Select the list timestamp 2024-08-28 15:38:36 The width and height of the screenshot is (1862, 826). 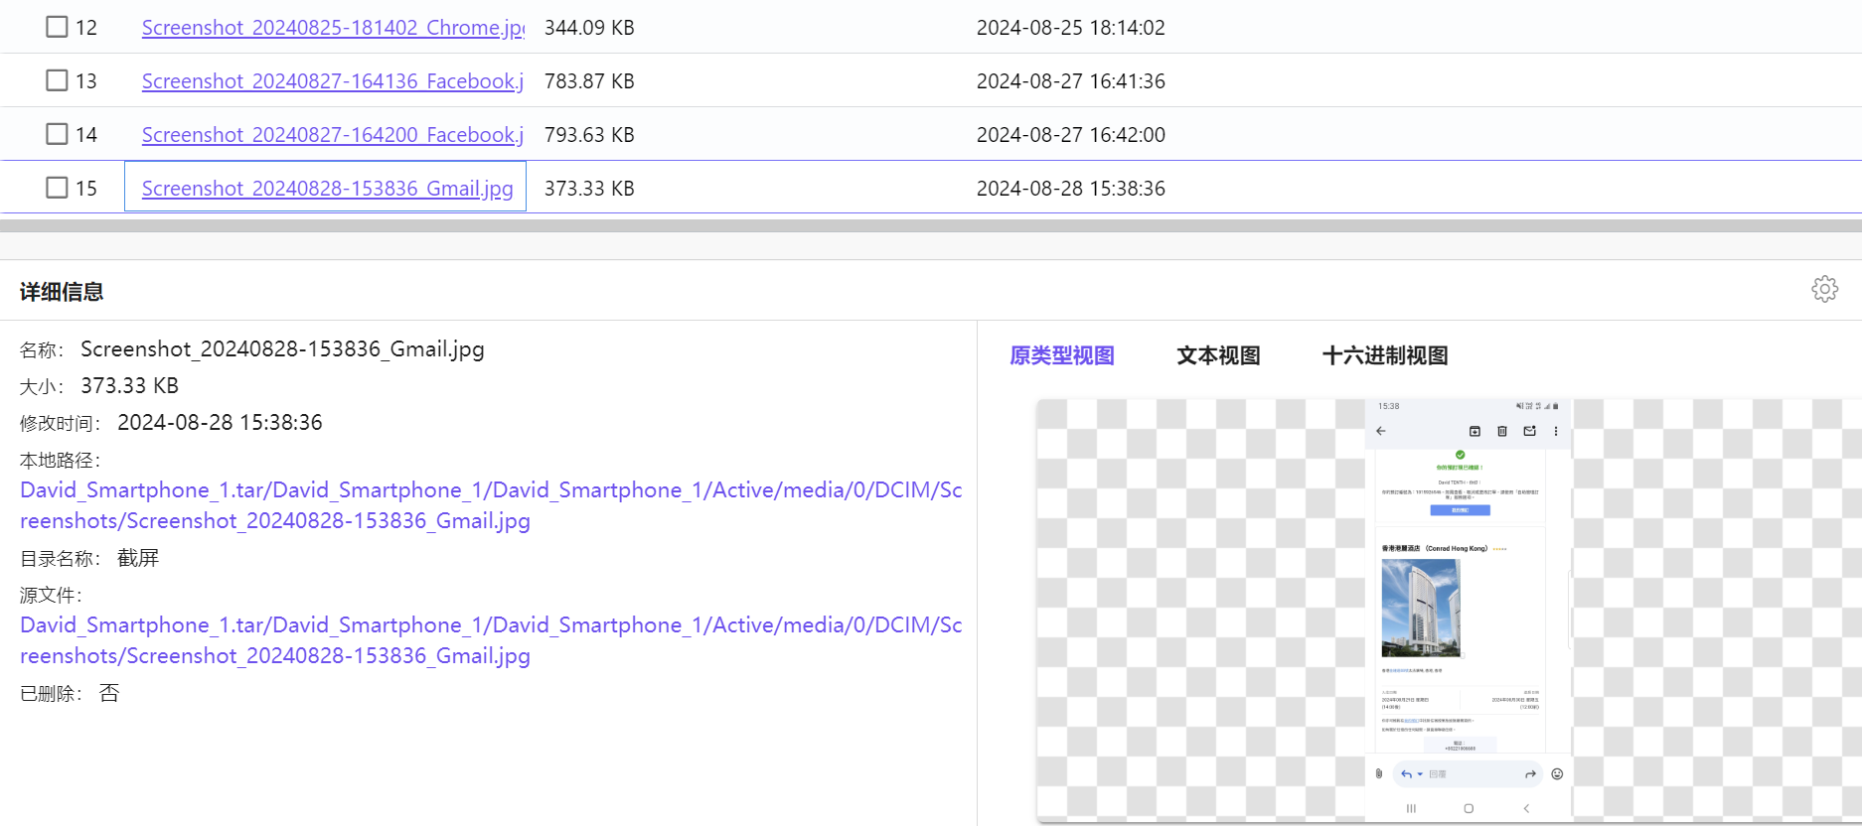(x=1071, y=189)
